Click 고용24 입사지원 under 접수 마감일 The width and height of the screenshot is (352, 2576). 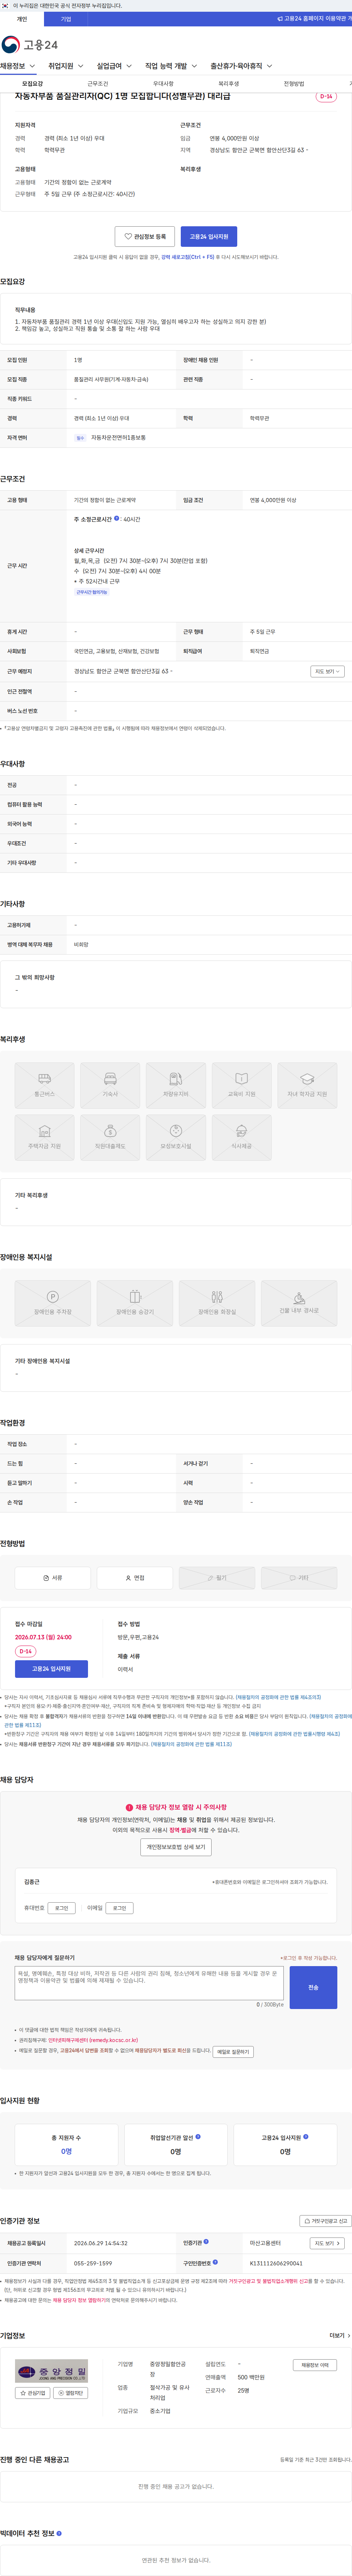click(51, 1669)
